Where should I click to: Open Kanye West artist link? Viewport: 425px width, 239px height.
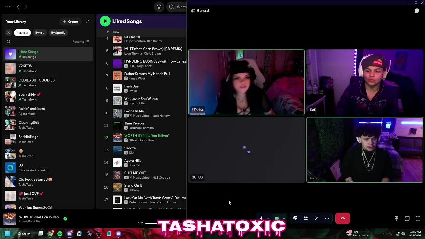coord(137,78)
